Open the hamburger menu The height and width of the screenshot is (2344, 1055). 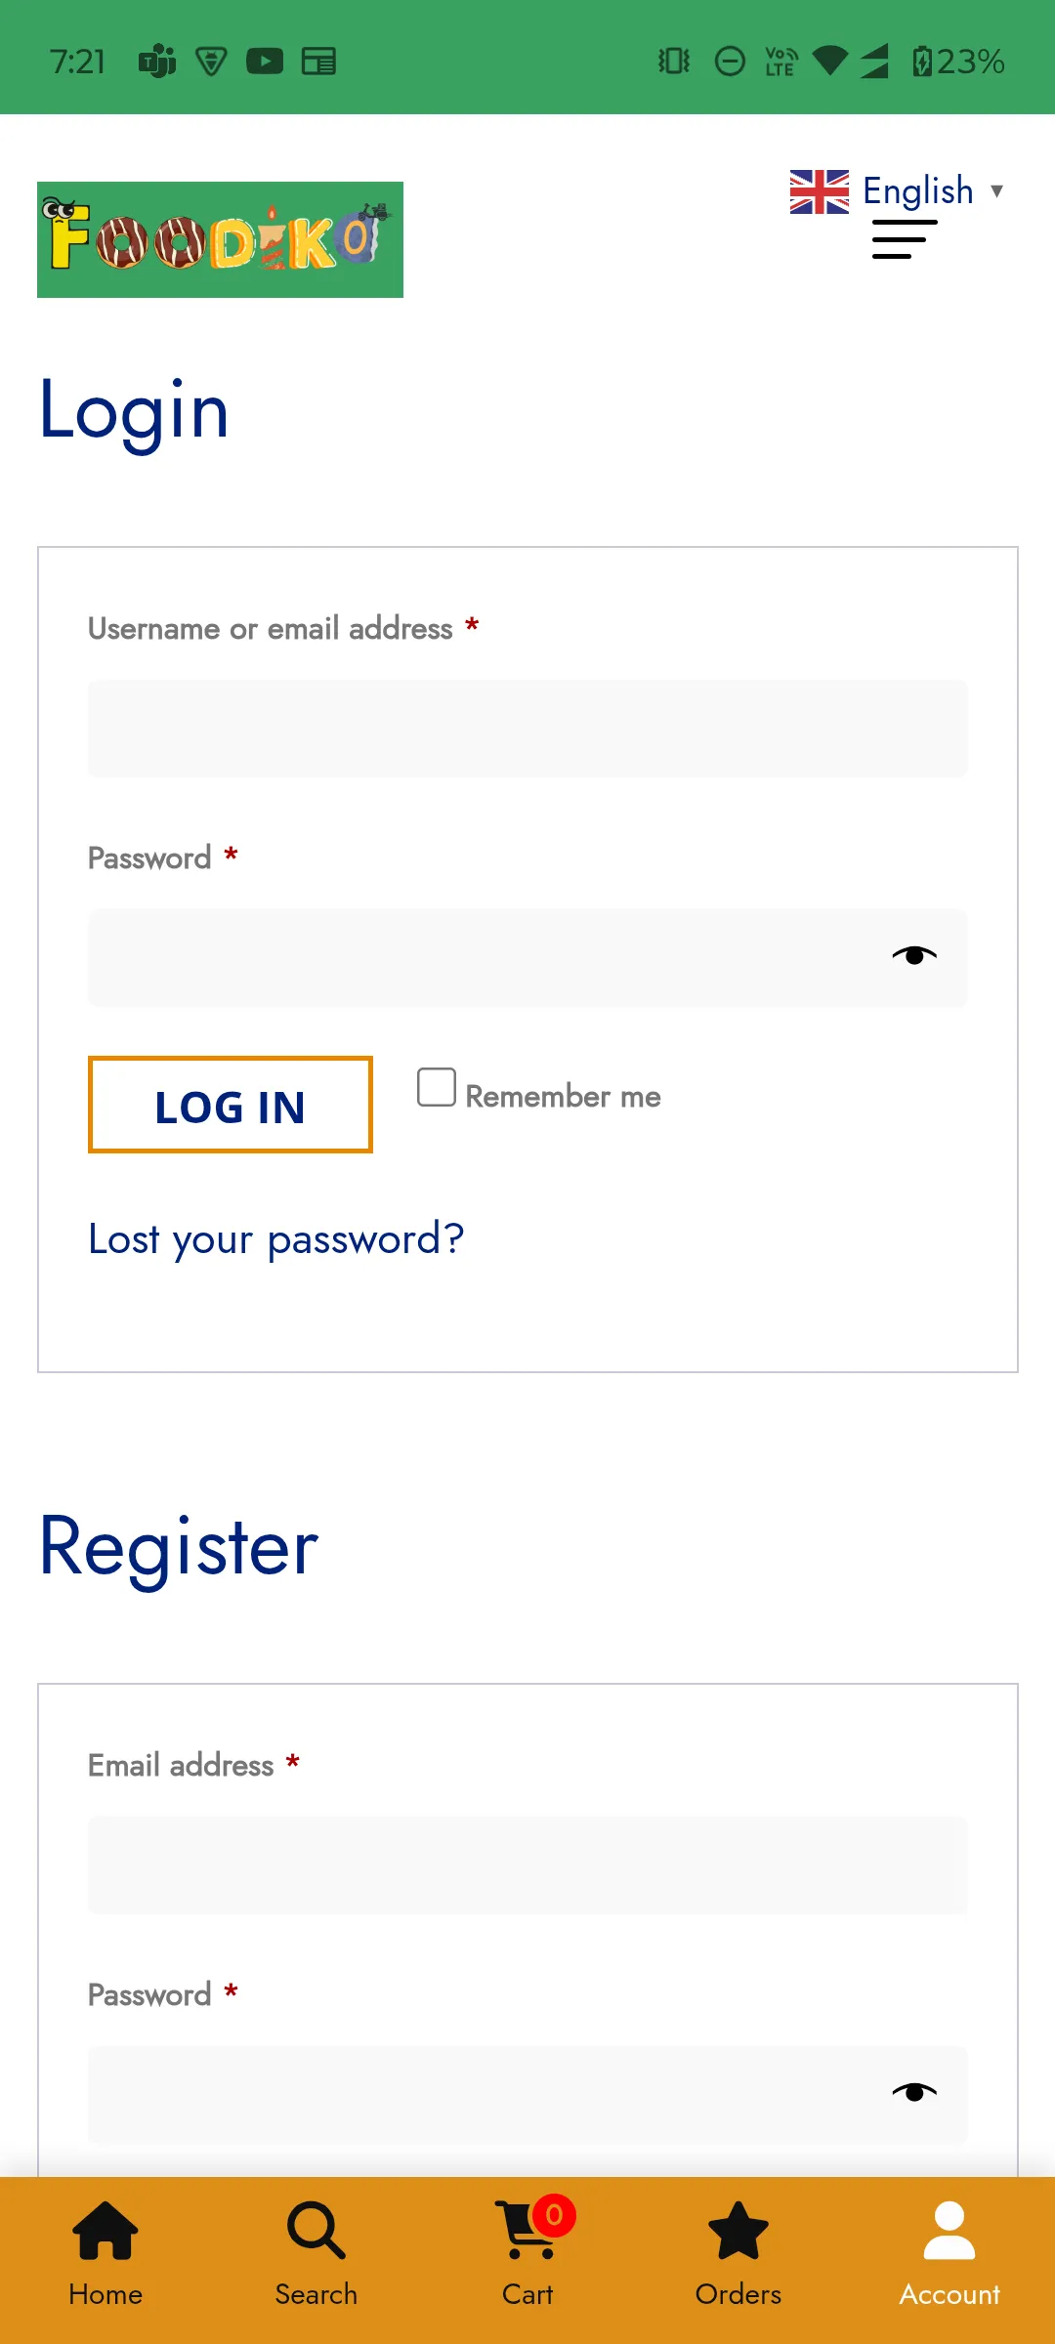click(x=904, y=239)
